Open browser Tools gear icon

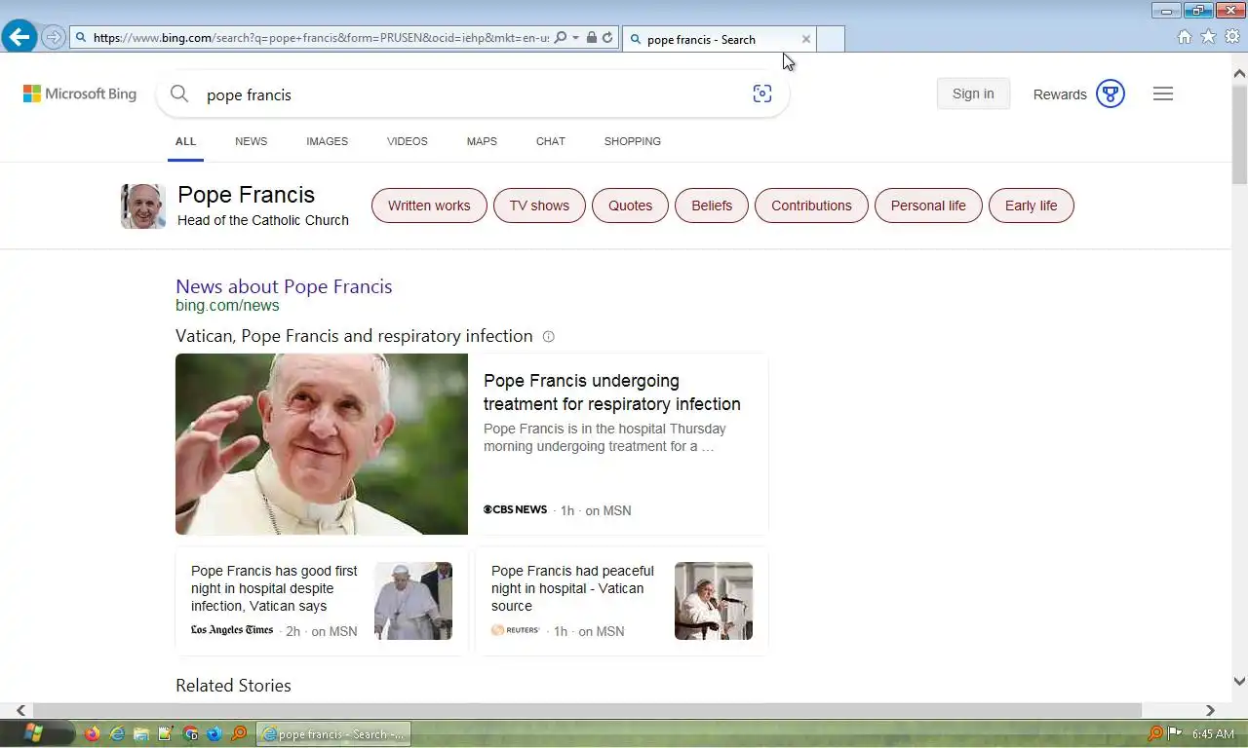click(x=1232, y=37)
